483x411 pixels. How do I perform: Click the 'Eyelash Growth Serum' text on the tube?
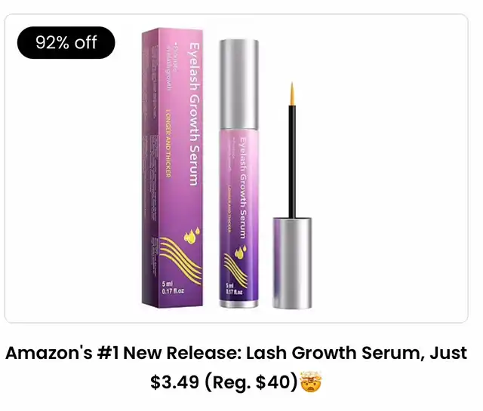[243, 188]
